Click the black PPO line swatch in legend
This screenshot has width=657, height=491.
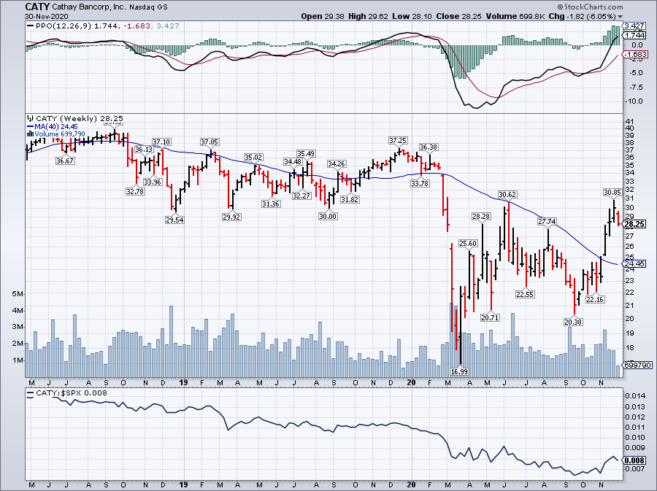[30, 26]
